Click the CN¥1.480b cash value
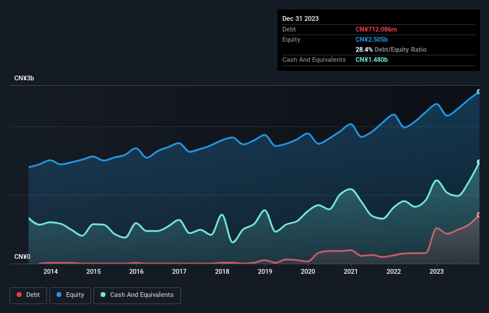Image resolution: width=489 pixels, height=313 pixels. pos(372,60)
